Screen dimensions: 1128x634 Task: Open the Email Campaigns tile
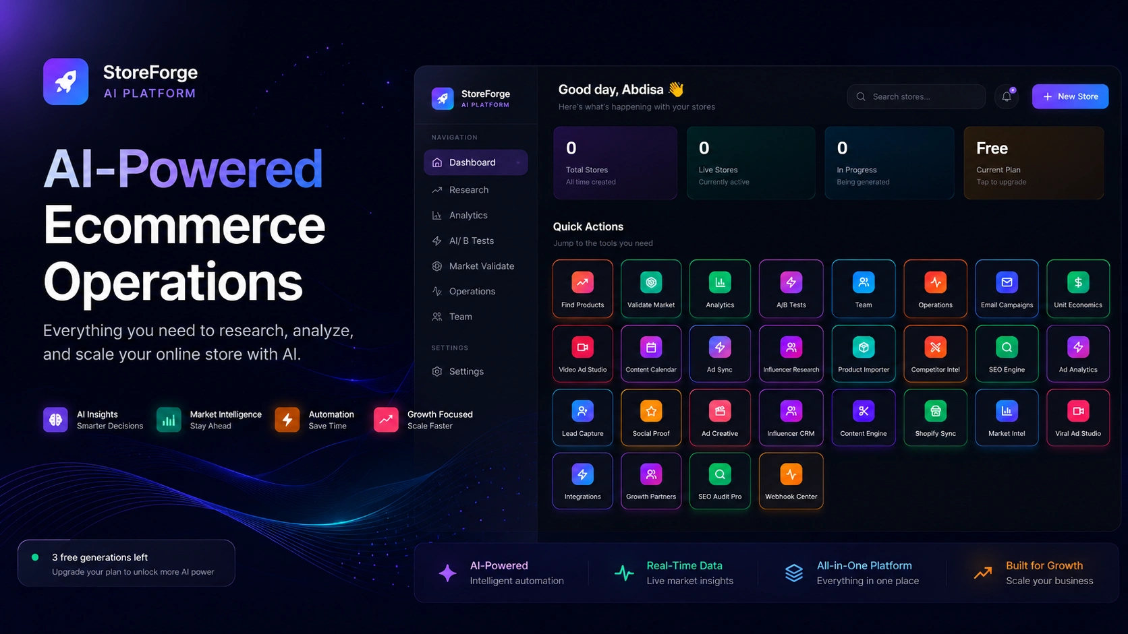(x=1007, y=289)
